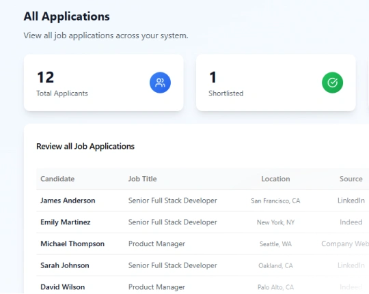Screen dimensions: 369x294
Task: Sort by the Candidate column header
Action: [x=57, y=179]
